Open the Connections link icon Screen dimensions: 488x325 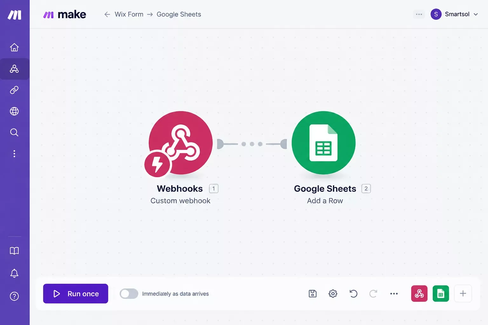[14, 90]
